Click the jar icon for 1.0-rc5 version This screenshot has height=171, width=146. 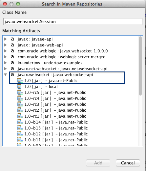pyautogui.click(x=20, y=93)
